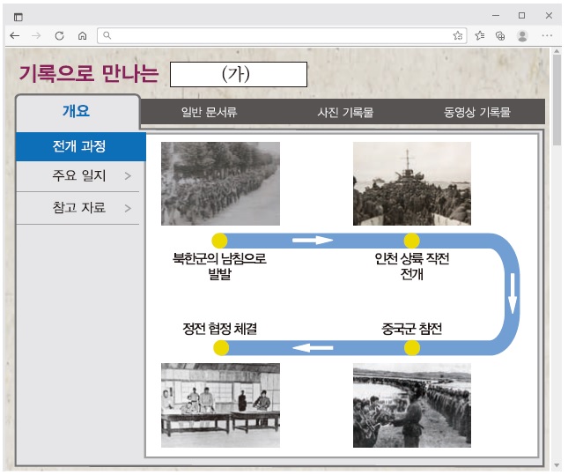Viewport: 568px width, 475px height.
Task: Expand the 참고 자료 sidebar item
Action: (80, 208)
